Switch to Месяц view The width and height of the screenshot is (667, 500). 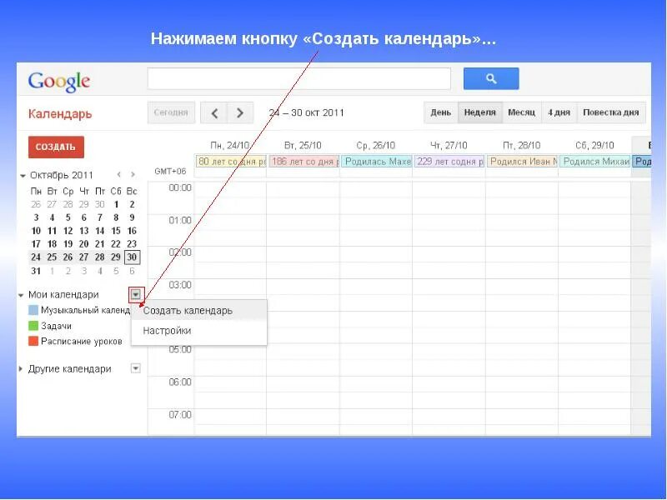(522, 112)
